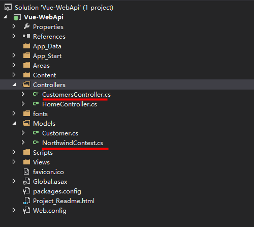
Task: Select the Views folder
Action: tap(41, 162)
